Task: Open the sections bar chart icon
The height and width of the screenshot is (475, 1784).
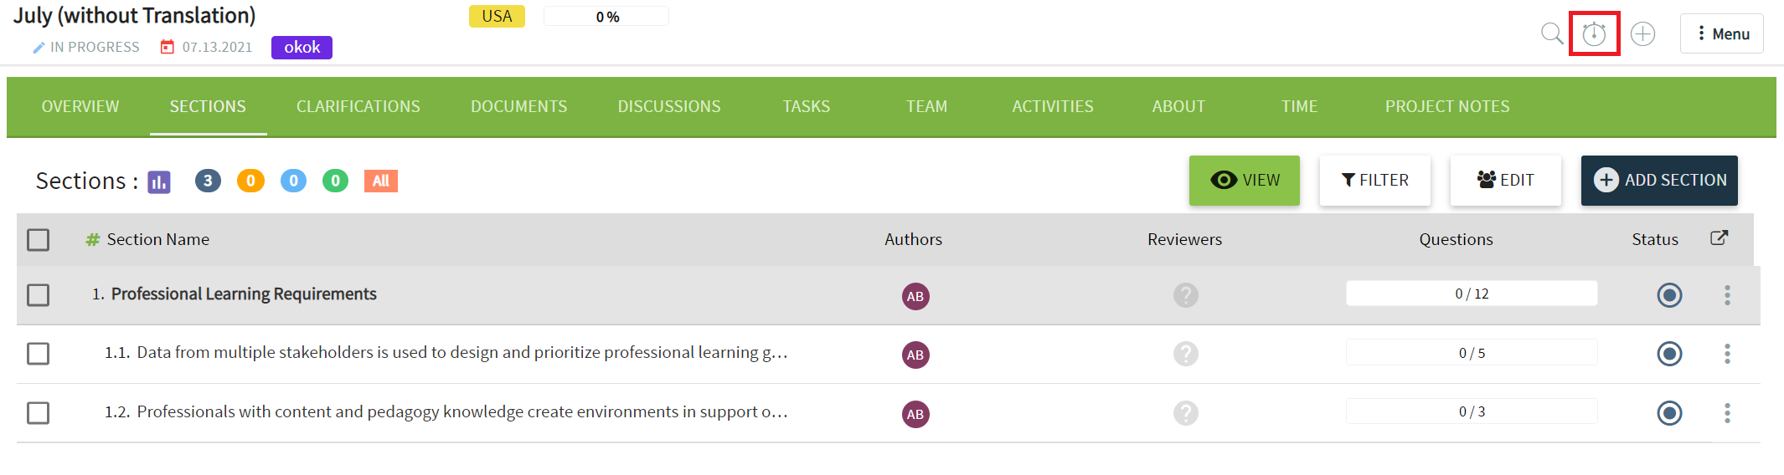Action: (x=159, y=181)
